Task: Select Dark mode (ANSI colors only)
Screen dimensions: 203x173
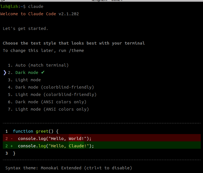Action: tap(47, 102)
